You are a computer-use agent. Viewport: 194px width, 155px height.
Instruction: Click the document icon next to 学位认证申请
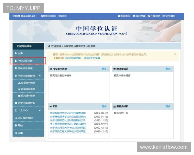click(16, 61)
